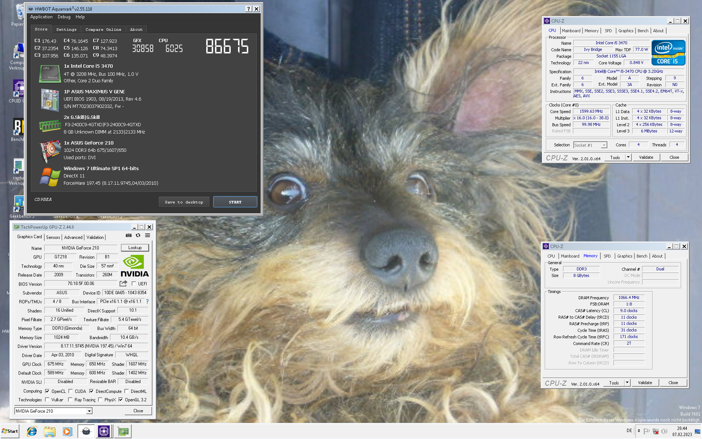
Task: Click the graphics card icon in Aquamark
Action: (x=50, y=151)
